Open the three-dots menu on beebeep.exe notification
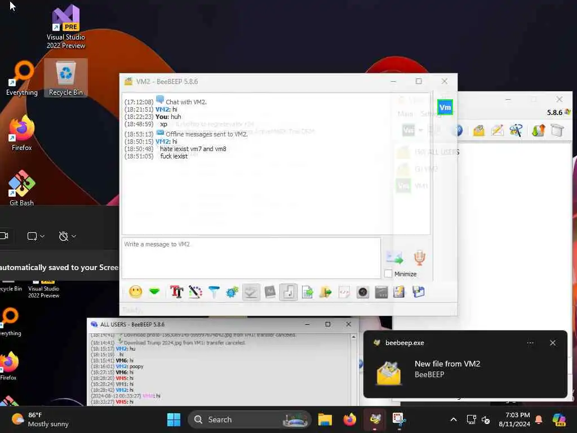Screen dimensions: 577x433 pos(530,343)
